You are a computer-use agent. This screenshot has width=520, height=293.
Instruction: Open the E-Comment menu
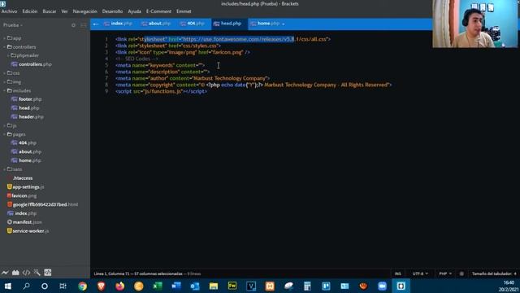click(x=159, y=11)
